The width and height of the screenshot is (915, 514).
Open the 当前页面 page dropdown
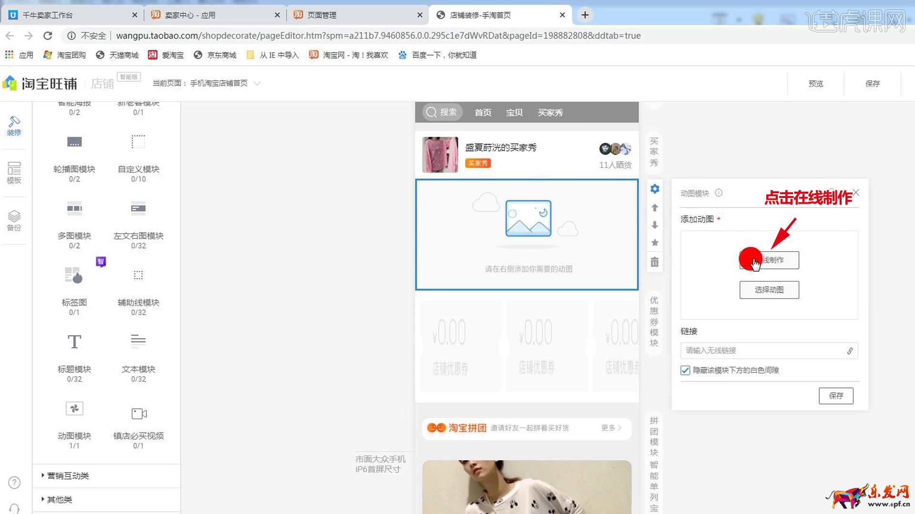(x=256, y=83)
